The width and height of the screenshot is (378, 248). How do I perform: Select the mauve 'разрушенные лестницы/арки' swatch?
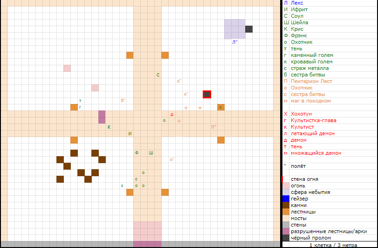coord(286,231)
